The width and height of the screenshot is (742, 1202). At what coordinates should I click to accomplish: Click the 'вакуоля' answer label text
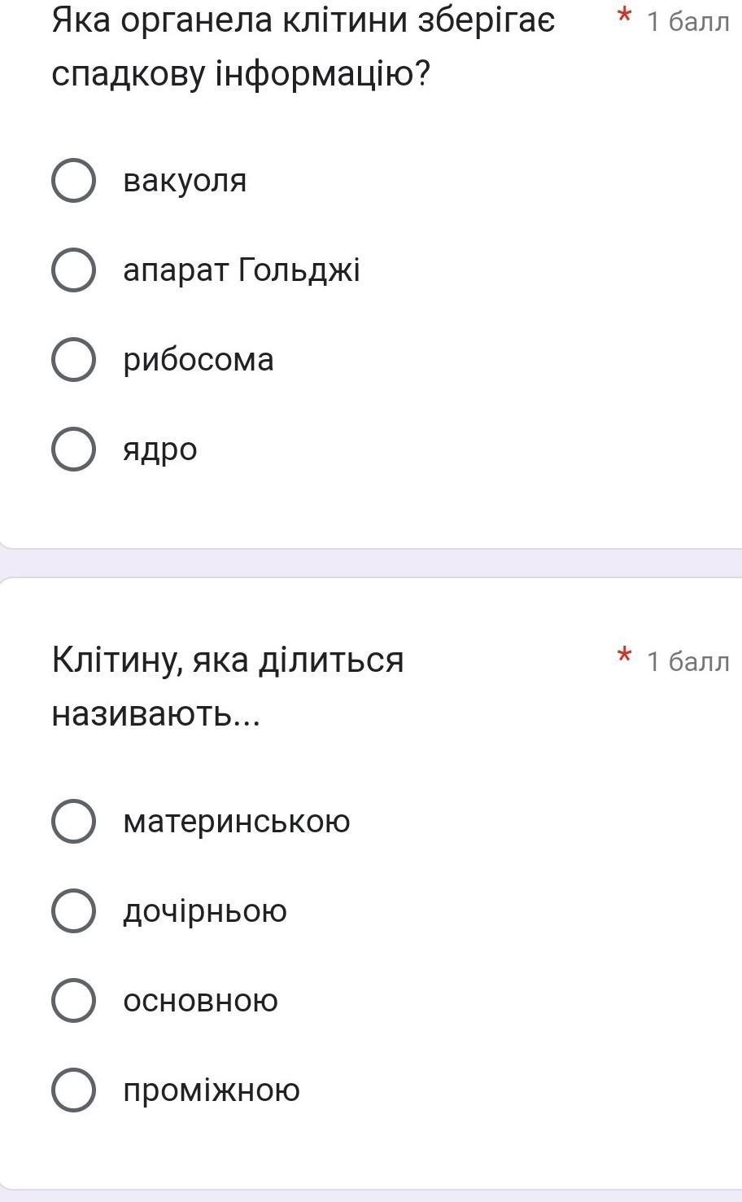coord(185,180)
